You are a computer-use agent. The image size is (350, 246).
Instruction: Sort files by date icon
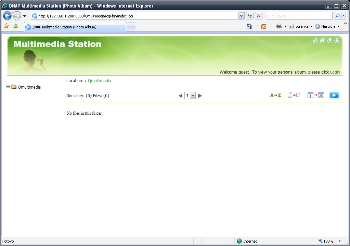pyautogui.click(x=316, y=95)
